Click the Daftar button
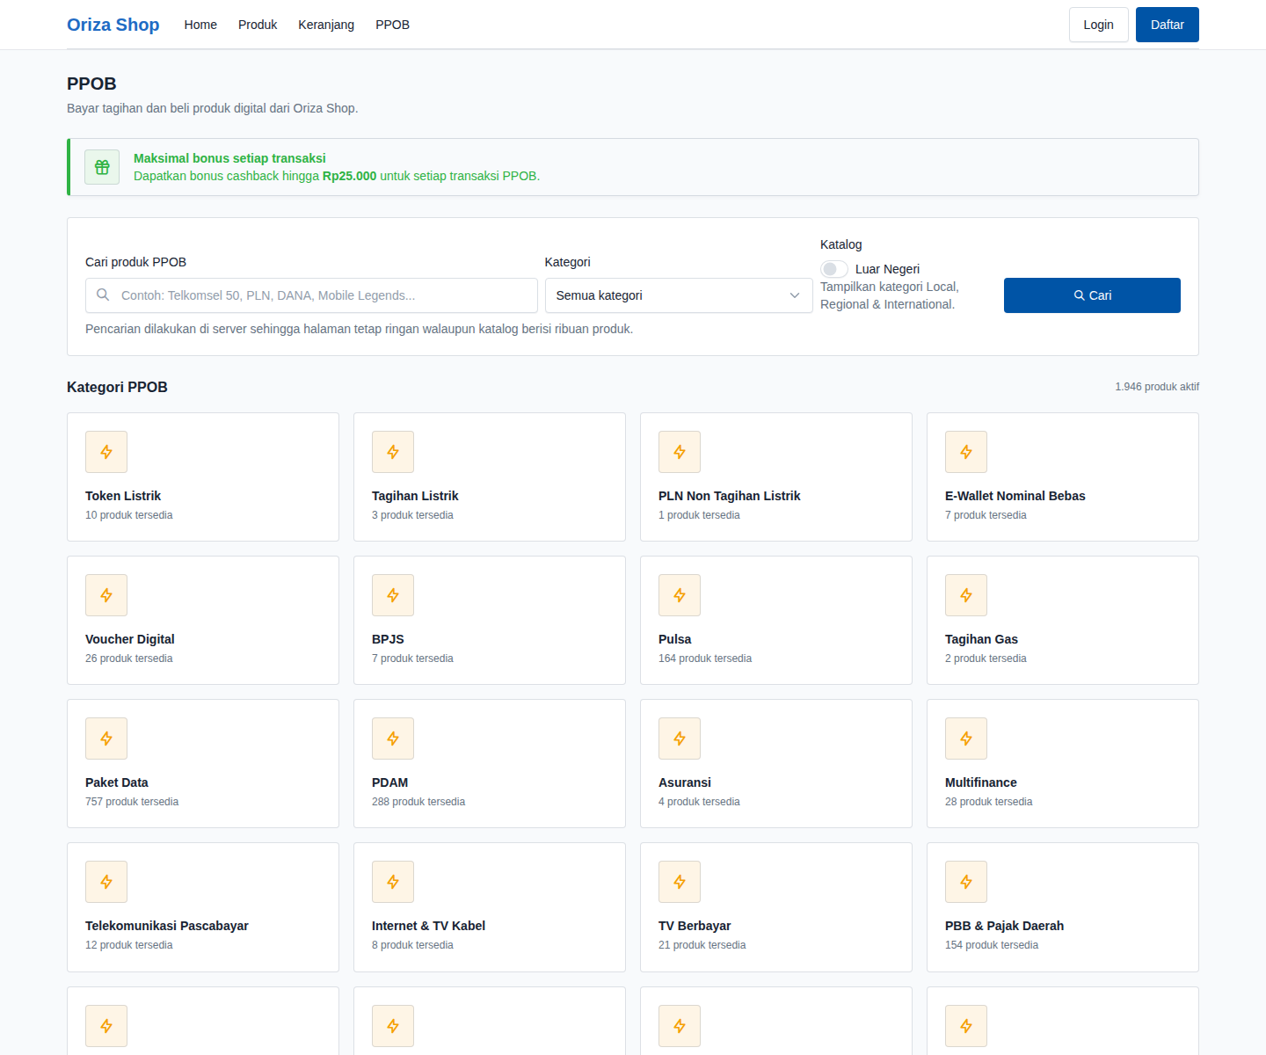 [x=1168, y=25]
